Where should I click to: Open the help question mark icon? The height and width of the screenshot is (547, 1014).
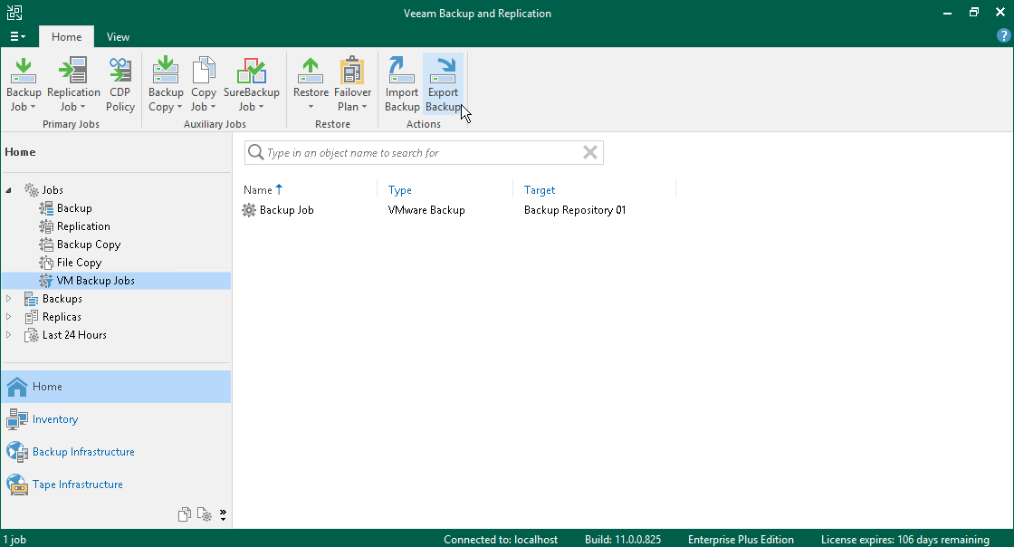pyautogui.click(x=1004, y=36)
